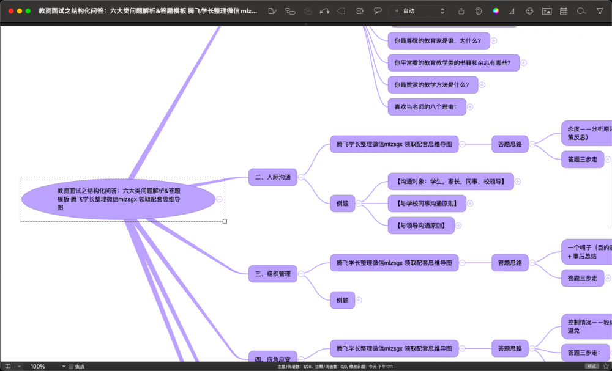This screenshot has width=612, height=371.
Task: Collapse 例题 under 二、人际沟通
Action: (x=358, y=204)
